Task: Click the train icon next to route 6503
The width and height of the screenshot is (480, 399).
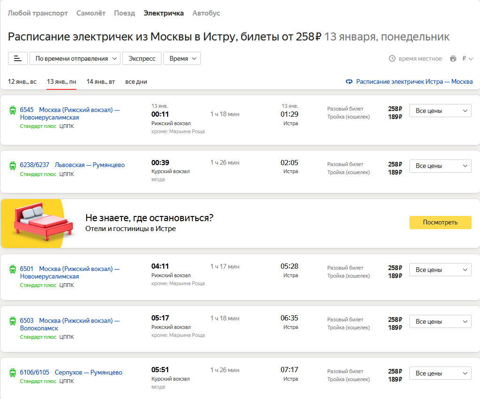Action: click(13, 321)
